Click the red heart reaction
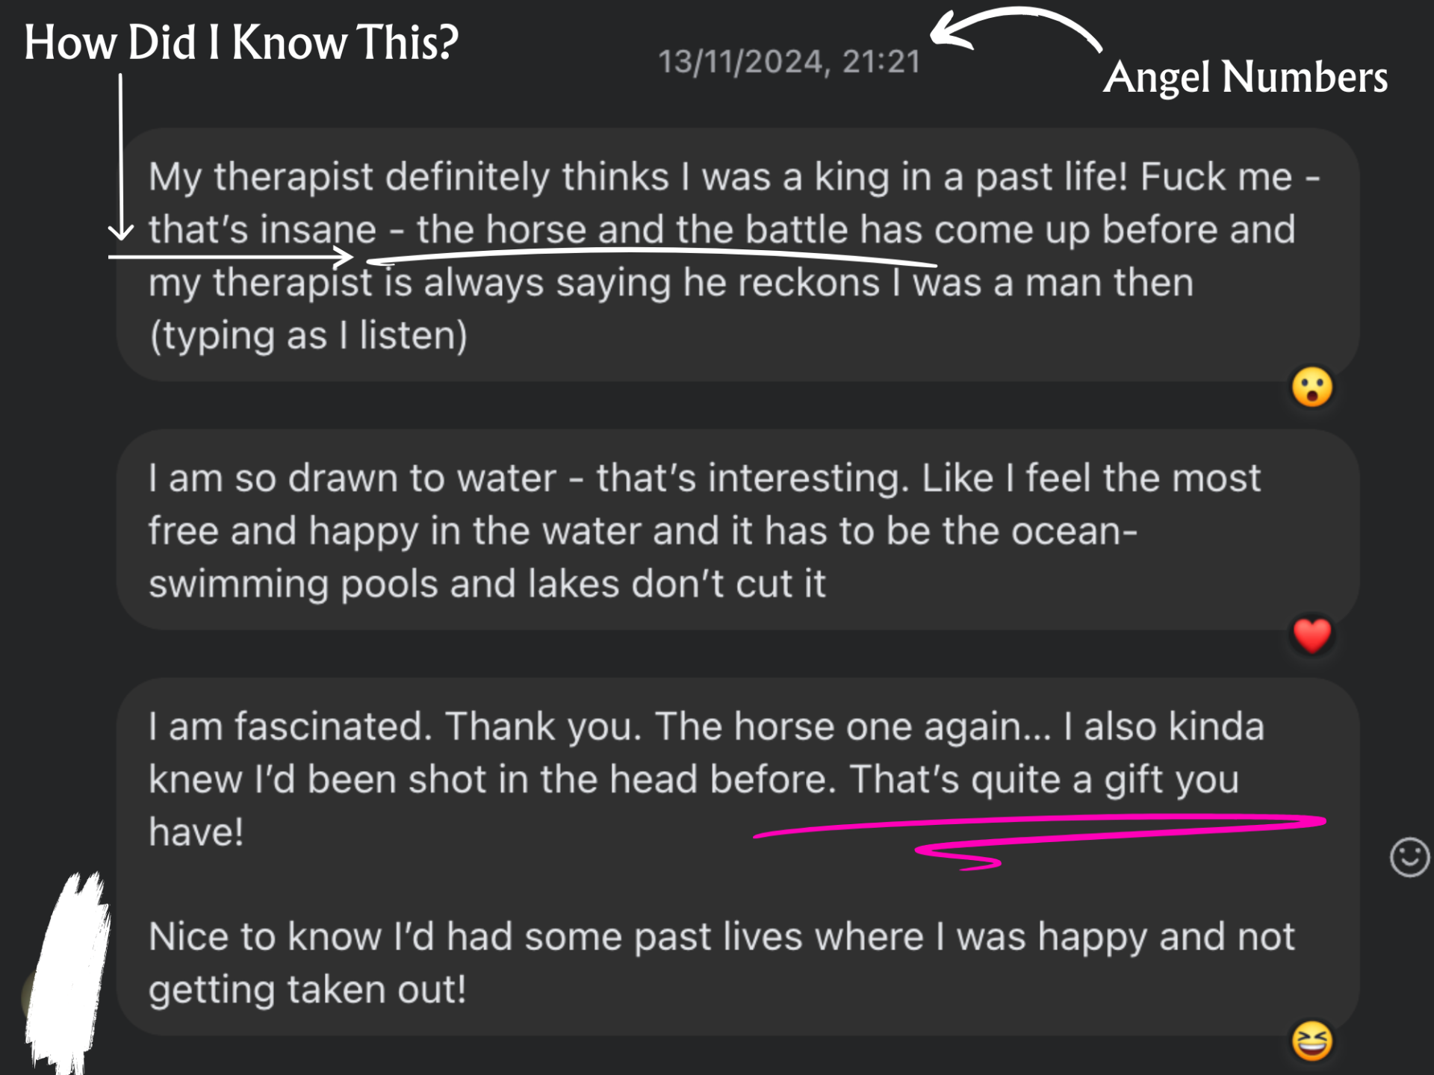The width and height of the screenshot is (1434, 1075). click(1312, 636)
